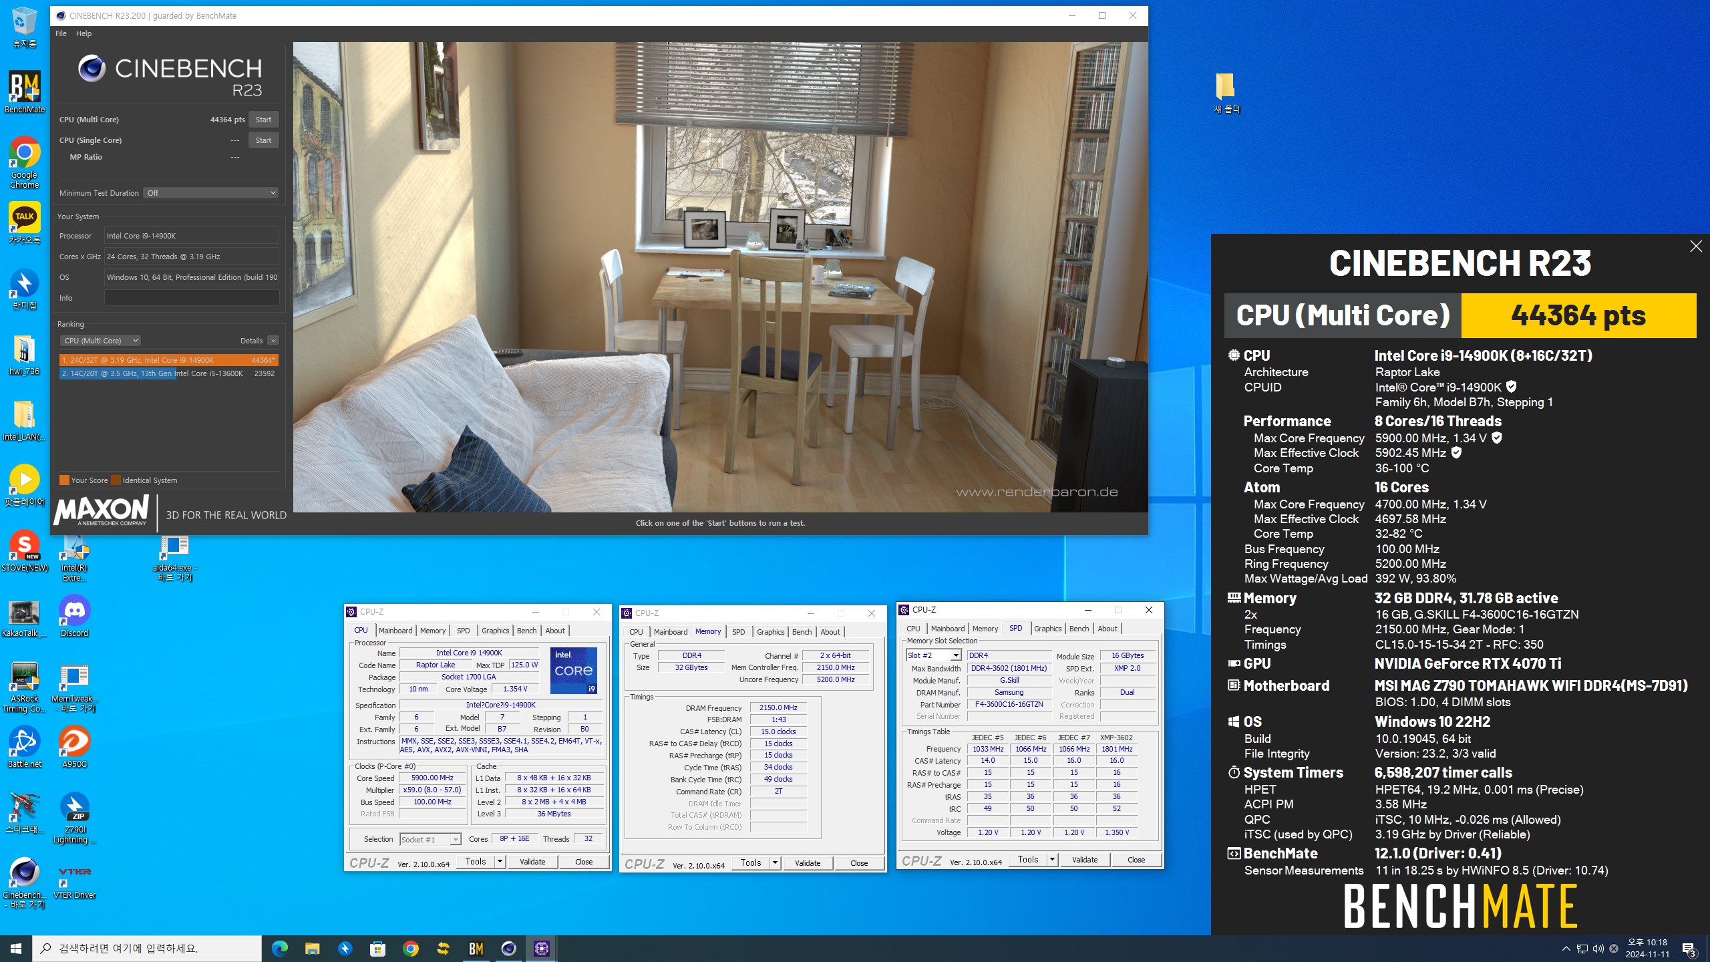Open the hwi_736 desktop icon
Screen dimensions: 1710x962
point(25,355)
